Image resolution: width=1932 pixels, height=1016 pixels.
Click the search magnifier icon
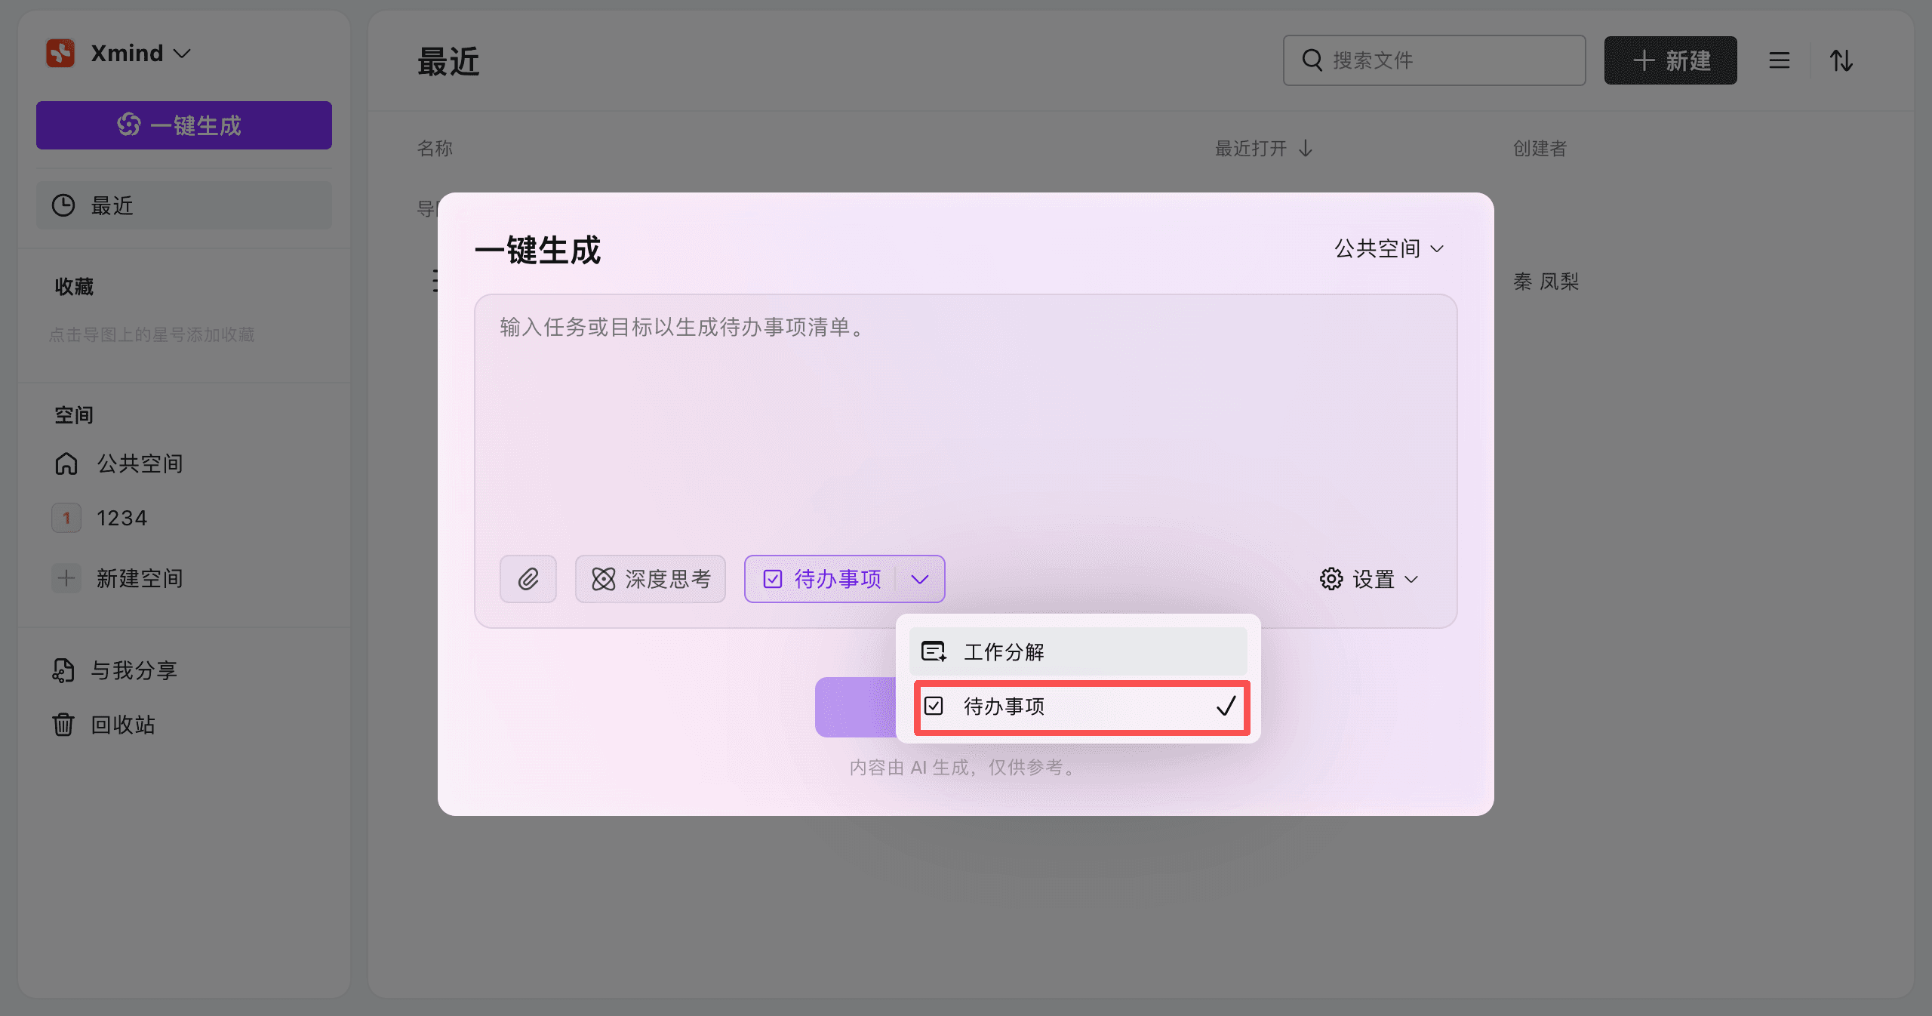click(1310, 60)
